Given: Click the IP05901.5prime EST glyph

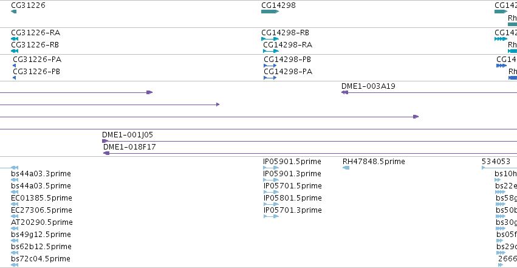Looking at the screenshot, I should pyautogui.click(x=271, y=168).
